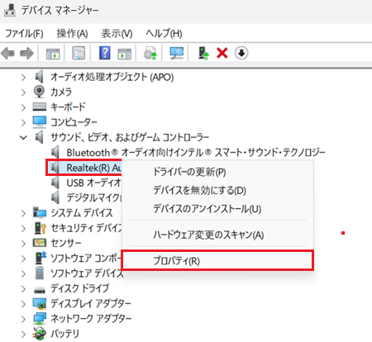The image size is (372, 342).
Task: Click the tower icon beside ソフトウェア デバイス
Action: point(40,273)
